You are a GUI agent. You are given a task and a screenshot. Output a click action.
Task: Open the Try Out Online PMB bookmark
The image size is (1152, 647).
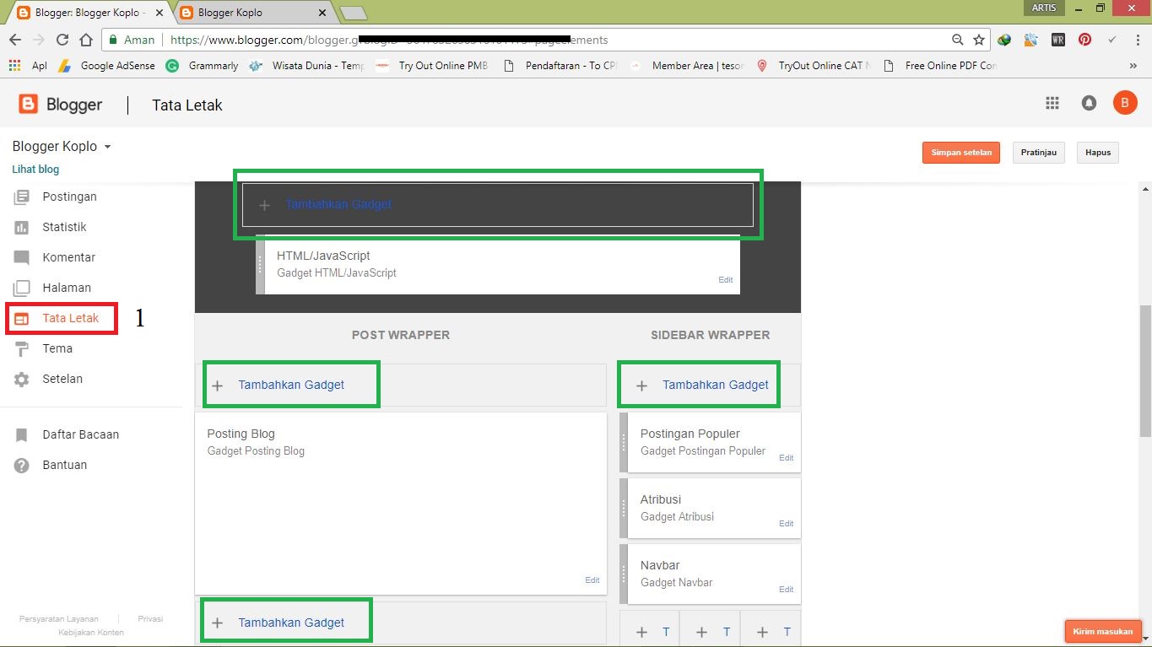(x=432, y=65)
